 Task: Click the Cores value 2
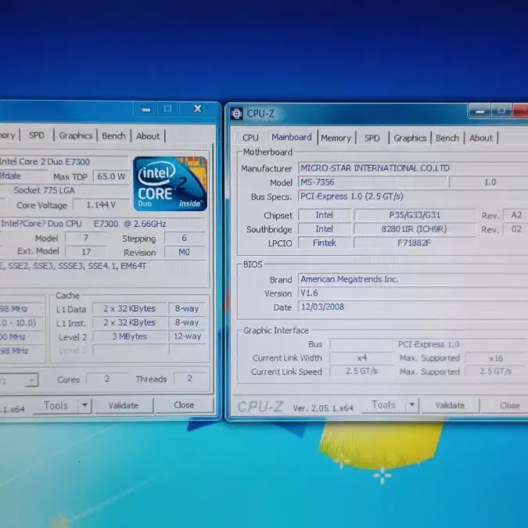point(106,379)
